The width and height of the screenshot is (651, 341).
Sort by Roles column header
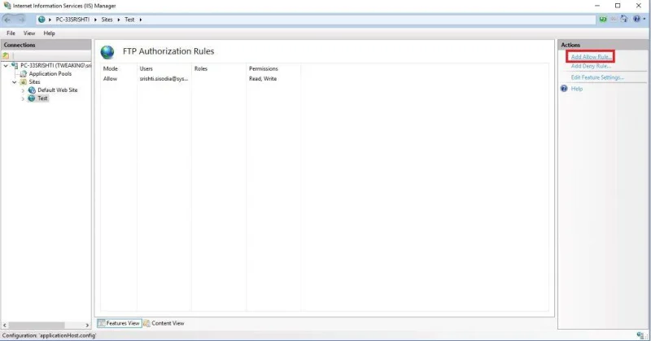200,68
